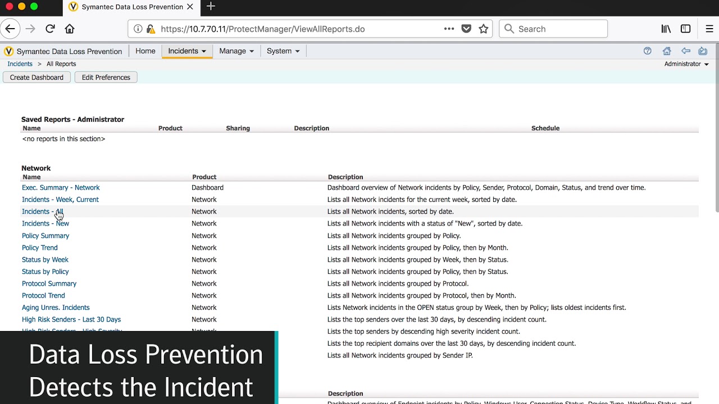Expand the Incidents dropdown menu
The width and height of the screenshot is (719, 404).
point(187,51)
